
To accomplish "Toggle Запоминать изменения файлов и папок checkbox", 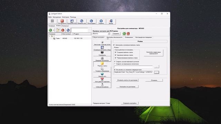I will pyautogui.click(x=114, y=45).
